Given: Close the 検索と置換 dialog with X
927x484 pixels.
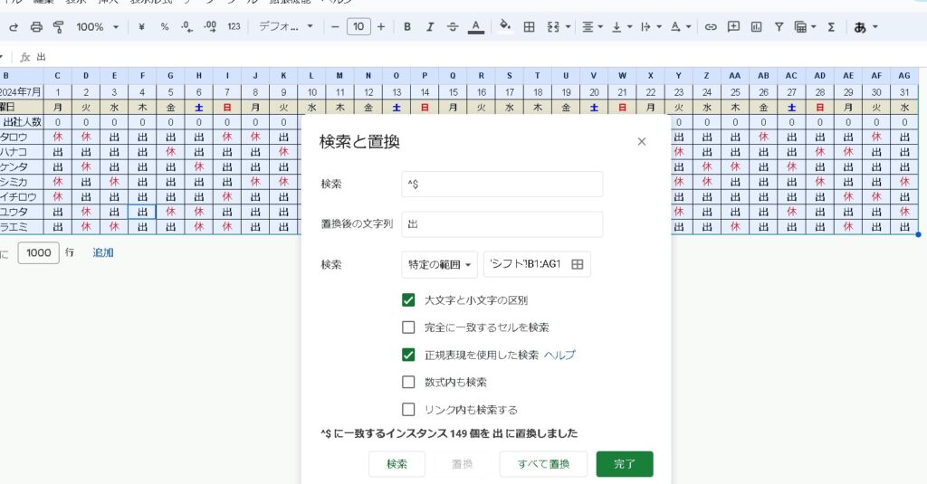Looking at the screenshot, I should (x=642, y=141).
